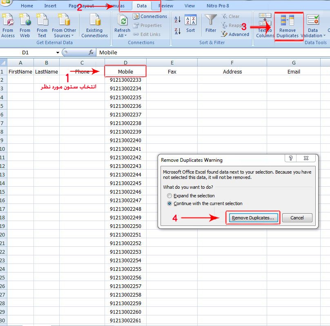Select column A header

point(20,63)
